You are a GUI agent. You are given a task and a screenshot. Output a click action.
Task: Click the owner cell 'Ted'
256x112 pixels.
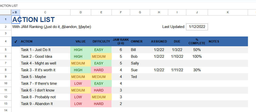click(140, 77)
